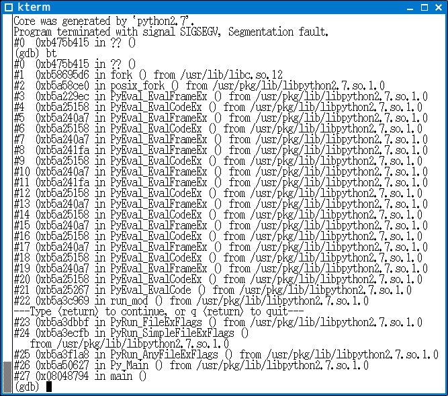Minimize the kterm window

[x=411, y=7]
